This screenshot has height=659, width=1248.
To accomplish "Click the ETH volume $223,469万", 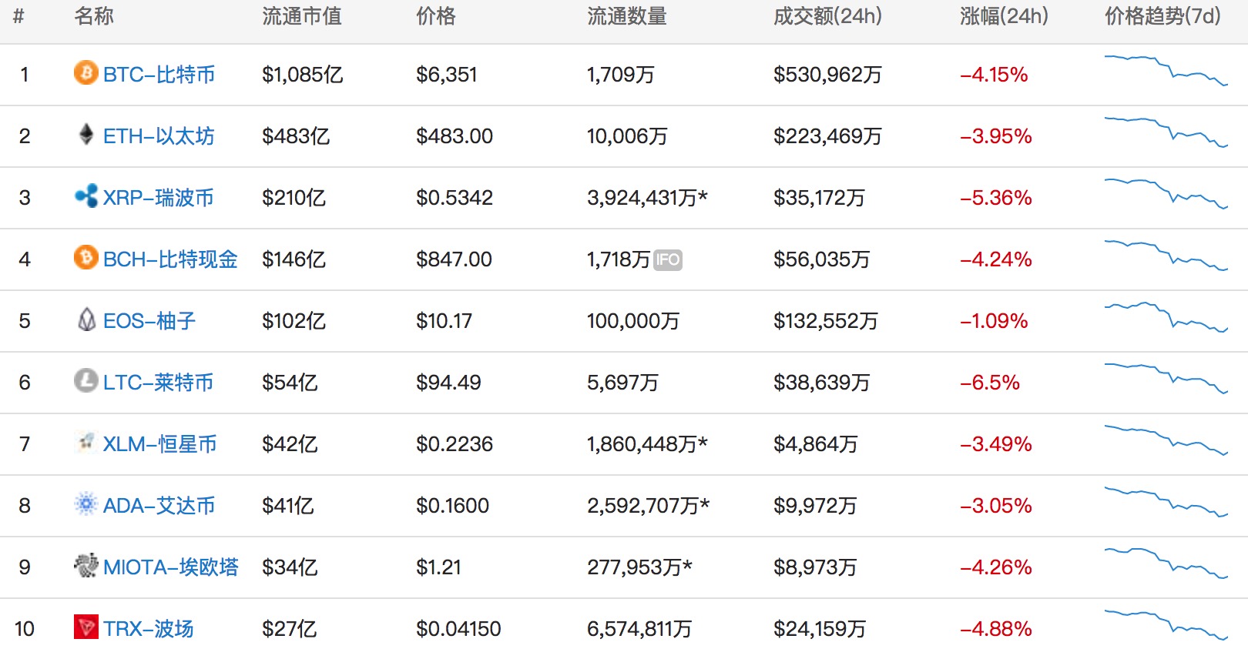I will click(828, 136).
